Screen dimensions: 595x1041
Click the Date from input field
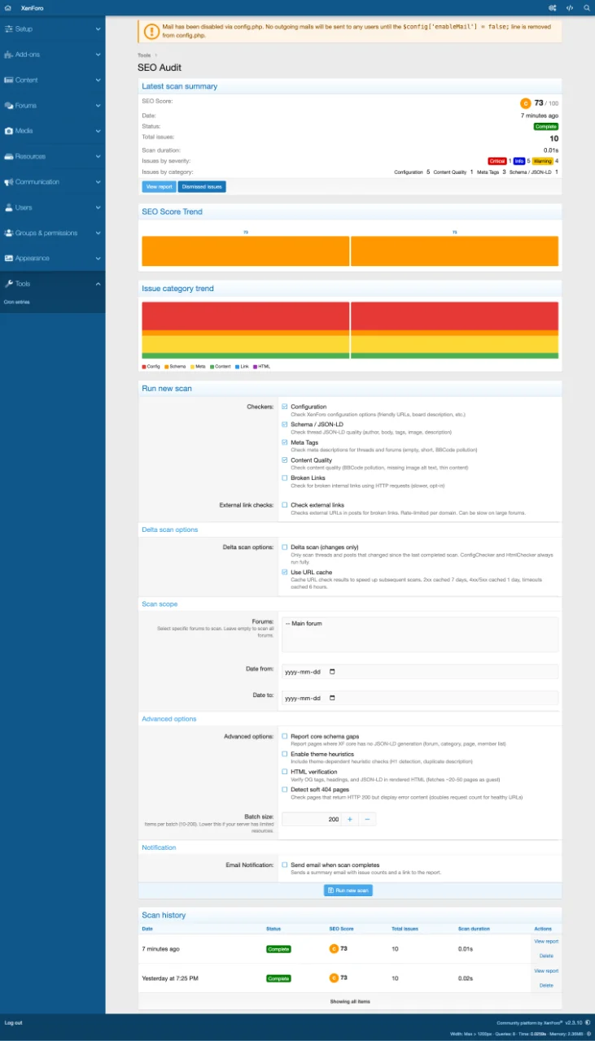tap(419, 673)
